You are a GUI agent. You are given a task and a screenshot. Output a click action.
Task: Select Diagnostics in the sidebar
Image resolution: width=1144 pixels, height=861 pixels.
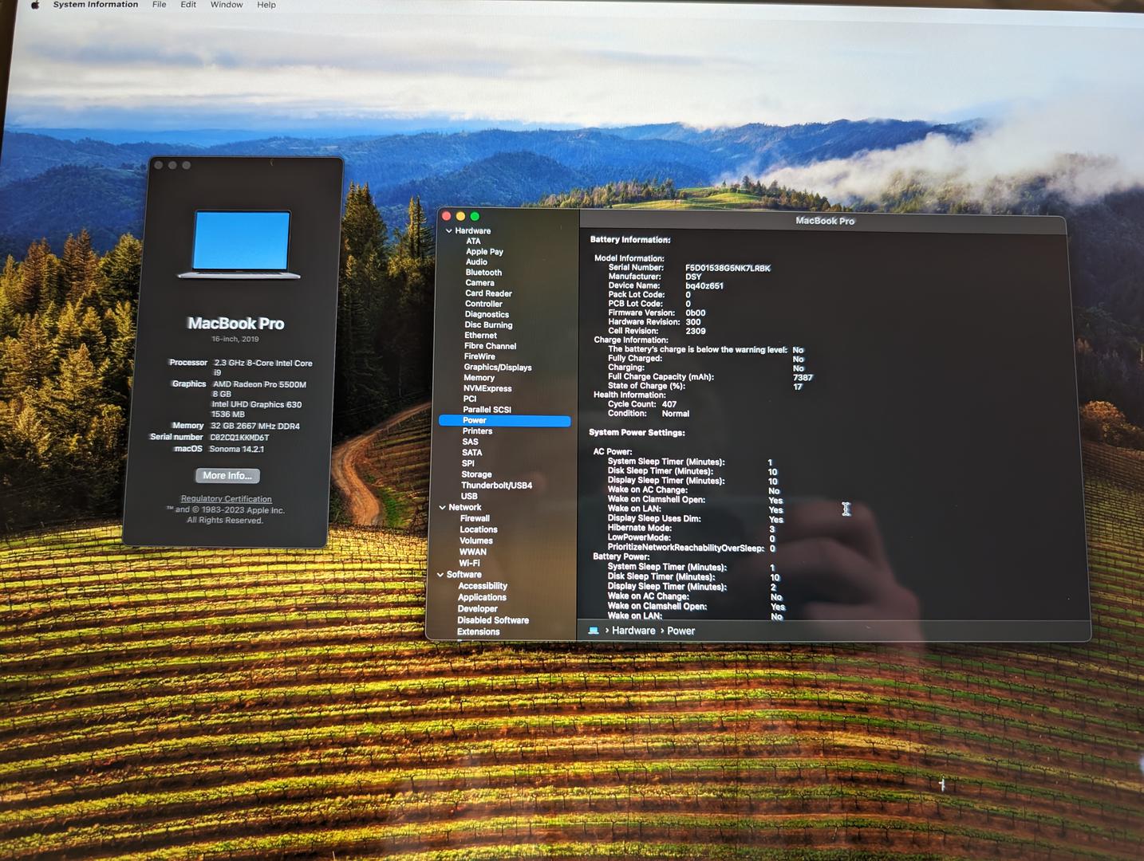487,315
